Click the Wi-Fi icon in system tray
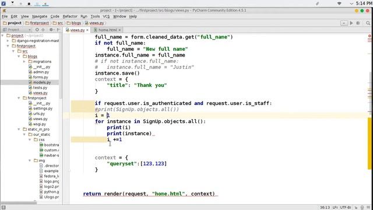This screenshot has width=373, height=210. tap(339, 3)
